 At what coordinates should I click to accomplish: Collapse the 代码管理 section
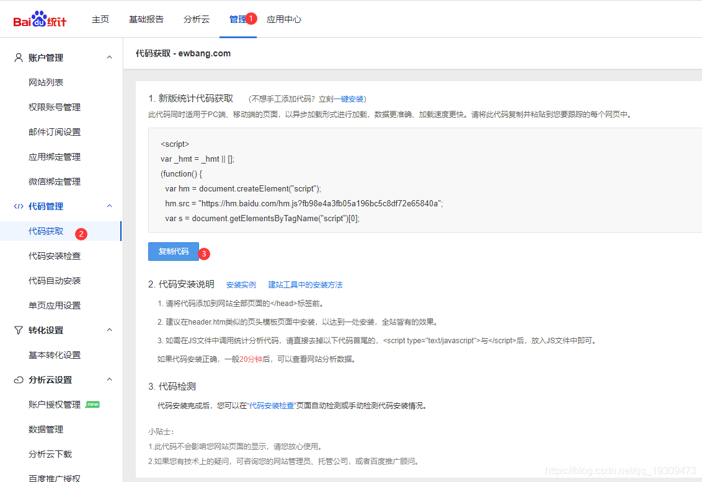point(110,206)
